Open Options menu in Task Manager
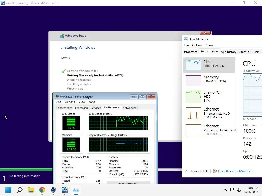Viewport: 262px width, 196px height. 197,45
